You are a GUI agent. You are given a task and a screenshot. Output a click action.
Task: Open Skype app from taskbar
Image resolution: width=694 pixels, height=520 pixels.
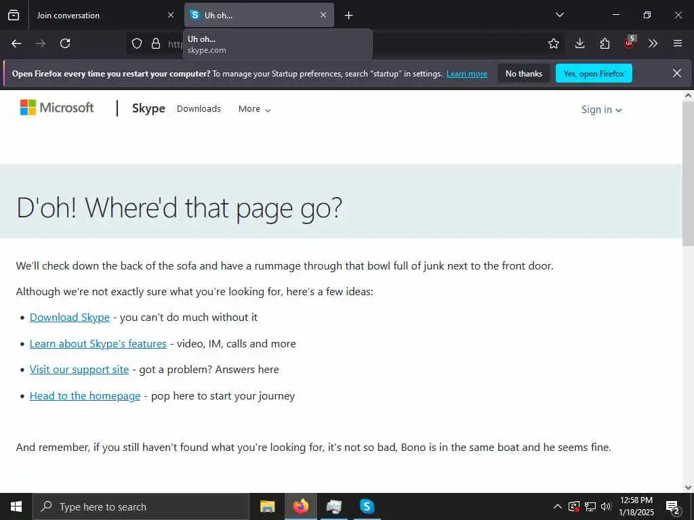pyautogui.click(x=367, y=506)
